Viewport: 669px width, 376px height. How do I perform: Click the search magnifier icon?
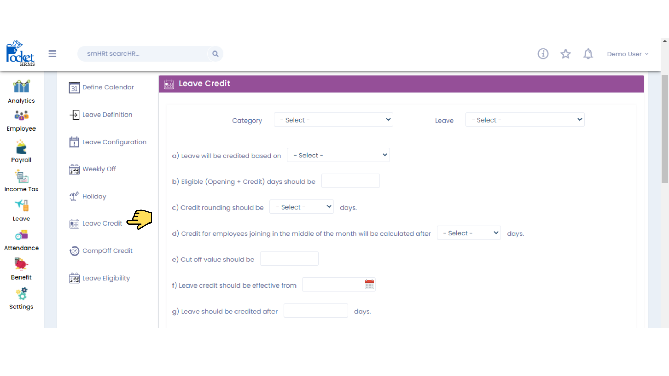pyautogui.click(x=215, y=54)
